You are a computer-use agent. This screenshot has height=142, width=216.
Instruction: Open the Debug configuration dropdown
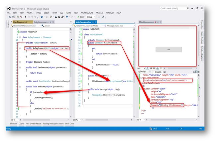tap(91, 17)
